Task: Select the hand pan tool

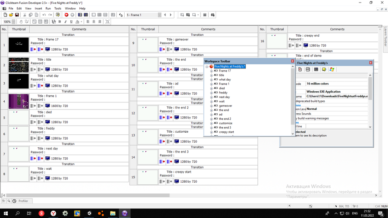Action: click(21, 22)
